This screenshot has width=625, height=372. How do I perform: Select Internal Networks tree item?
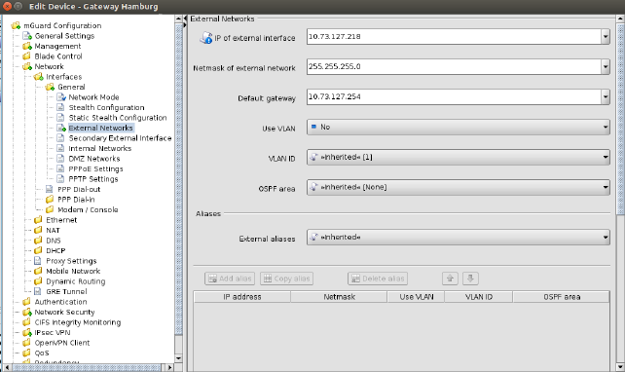pos(99,148)
